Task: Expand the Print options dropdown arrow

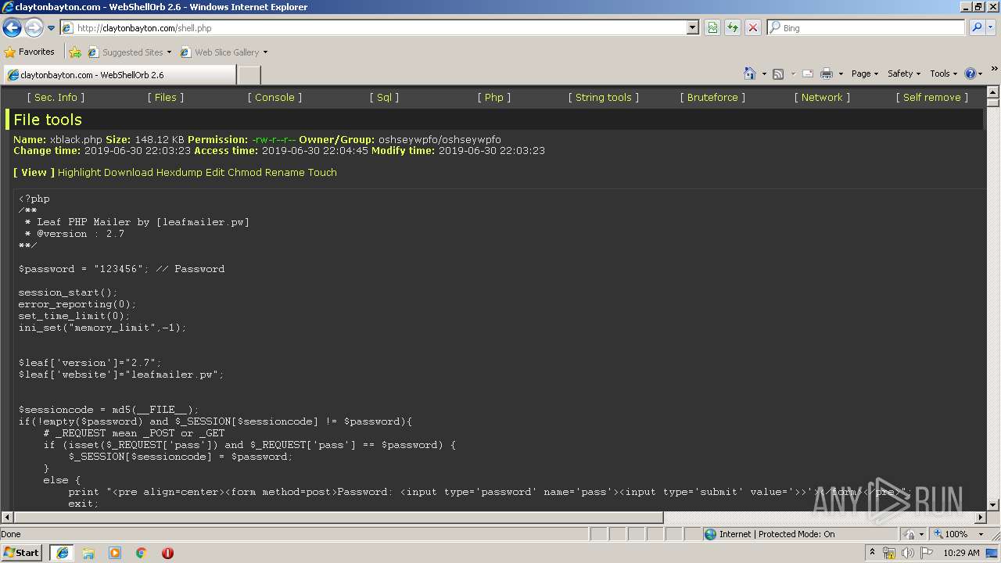Action: click(x=841, y=74)
